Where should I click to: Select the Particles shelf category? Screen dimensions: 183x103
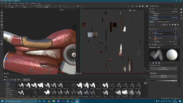click(x=8, y=85)
